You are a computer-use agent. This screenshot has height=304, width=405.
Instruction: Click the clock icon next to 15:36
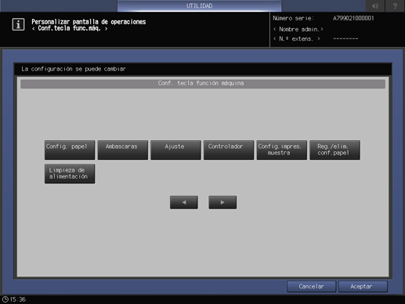pyautogui.click(x=5, y=299)
